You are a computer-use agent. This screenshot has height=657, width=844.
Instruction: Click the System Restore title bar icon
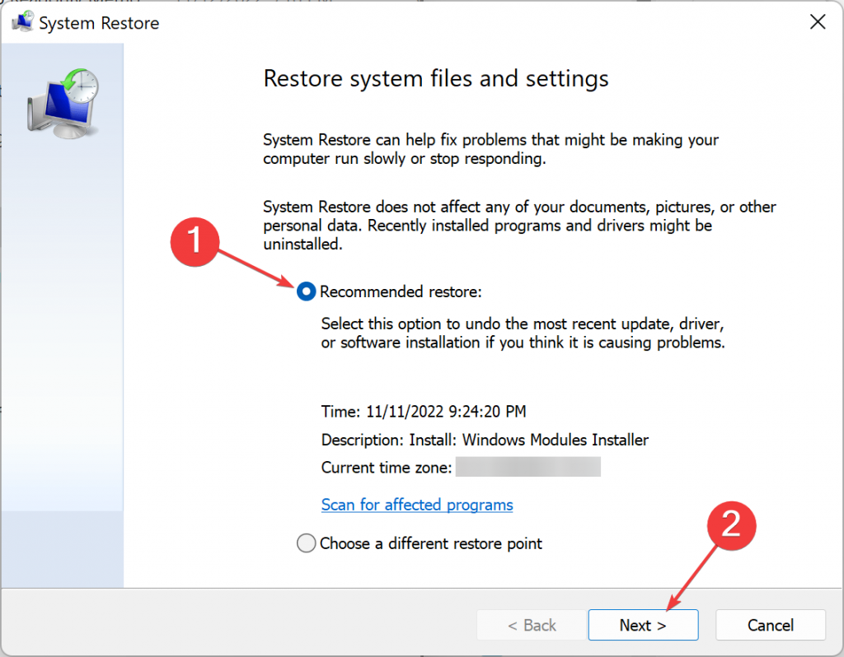click(22, 22)
